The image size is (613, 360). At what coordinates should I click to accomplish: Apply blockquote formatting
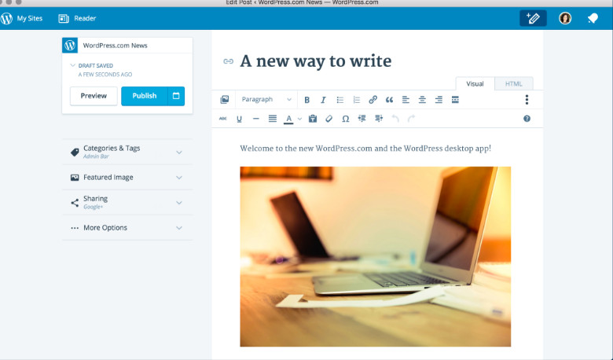pos(389,100)
